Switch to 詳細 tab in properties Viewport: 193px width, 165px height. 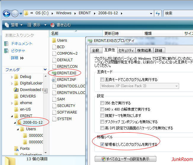159,51
